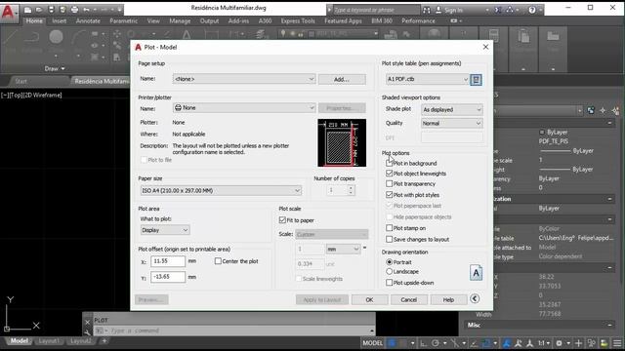
Task: Select the Polyline tool in Draw panel
Action: point(32,38)
